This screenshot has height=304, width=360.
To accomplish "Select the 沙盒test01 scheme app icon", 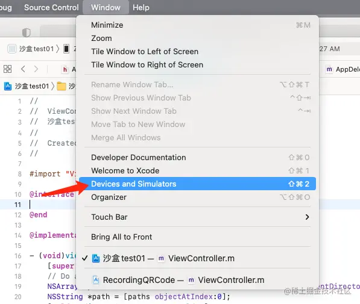I will click(11, 49).
